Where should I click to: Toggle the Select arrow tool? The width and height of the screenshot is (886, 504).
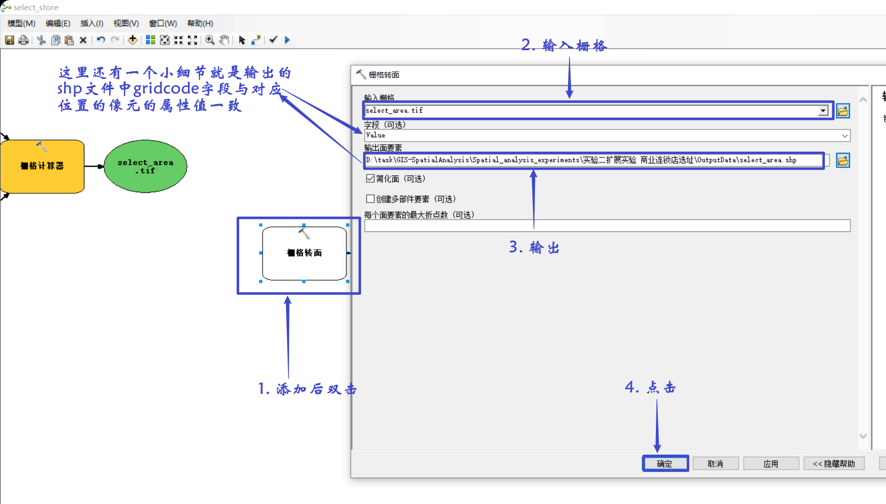[242, 40]
